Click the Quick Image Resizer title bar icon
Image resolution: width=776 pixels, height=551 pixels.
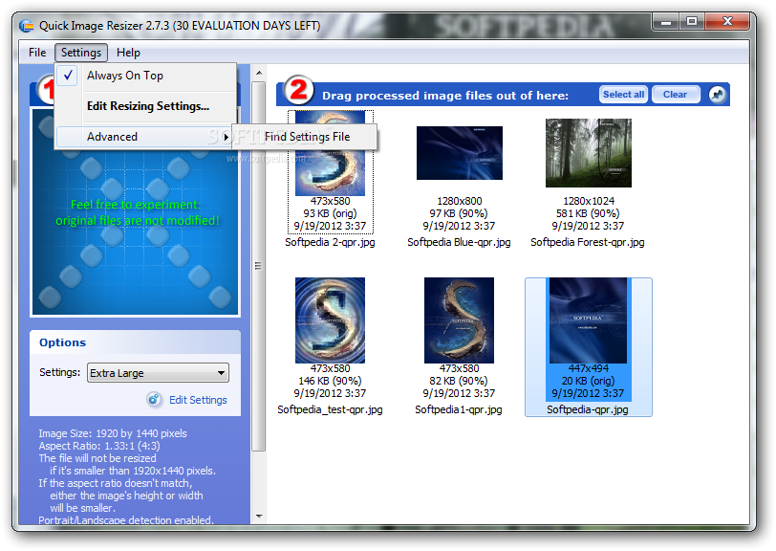pos(26,25)
